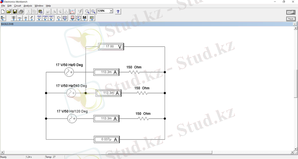
Task: Click Flip Vertical toolbar icon
Action: coord(60,12)
